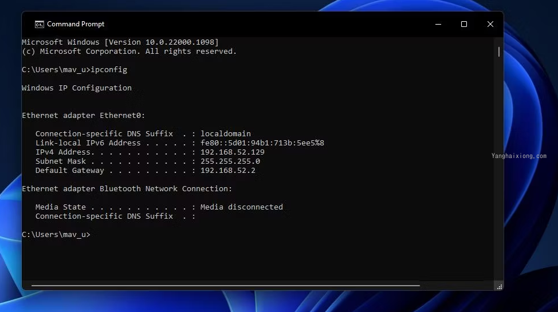Click the typed 'ipconfig' command line
The height and width of the screenshot is (312, 558).
tap(74, 70)
